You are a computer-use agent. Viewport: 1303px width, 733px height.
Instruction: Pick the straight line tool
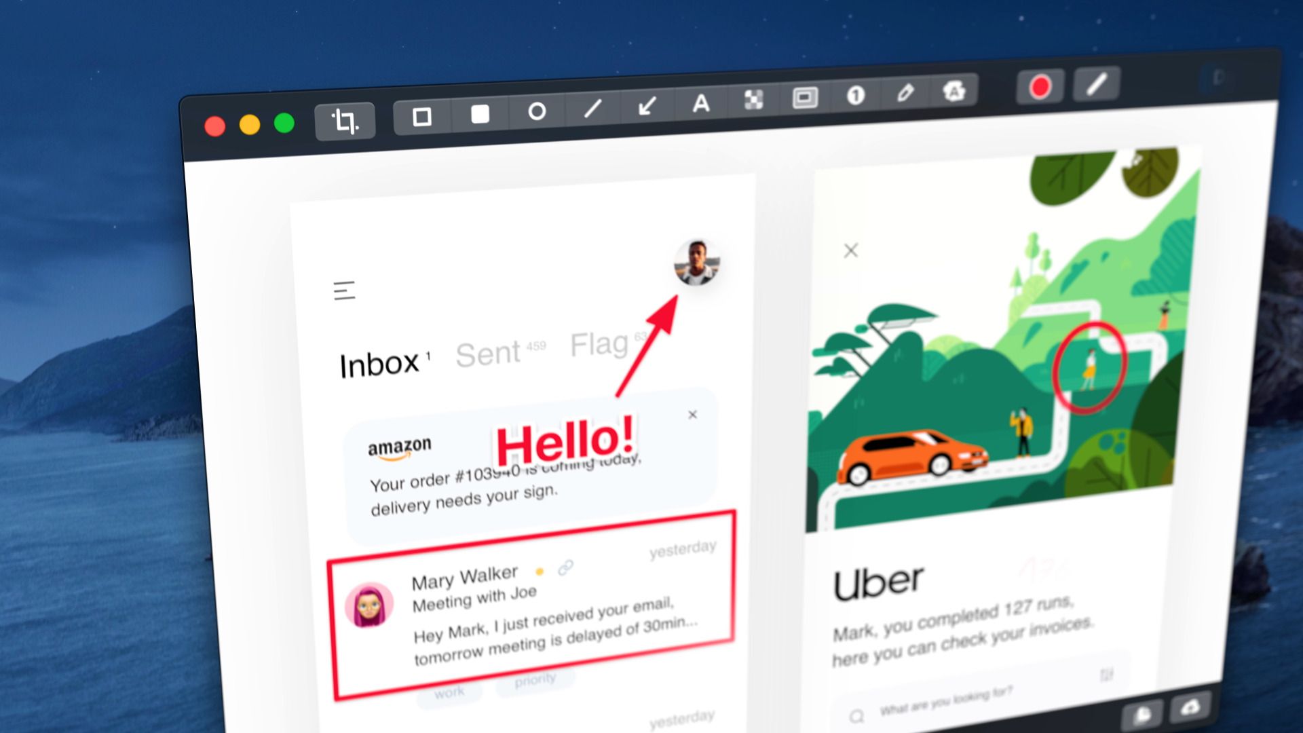click(x=592, y=108)
